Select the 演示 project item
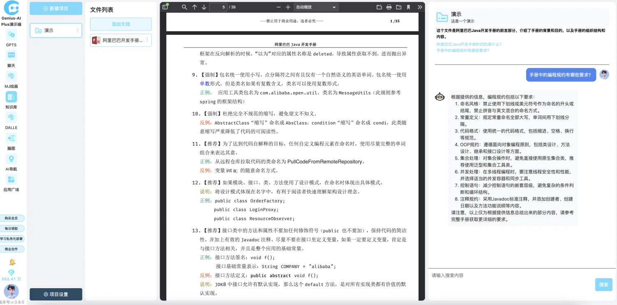The width and height of the screenshot is (617, 305). [56, 30]
